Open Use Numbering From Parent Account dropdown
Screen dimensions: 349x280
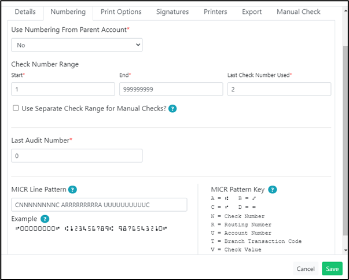[x=77, y=45]
